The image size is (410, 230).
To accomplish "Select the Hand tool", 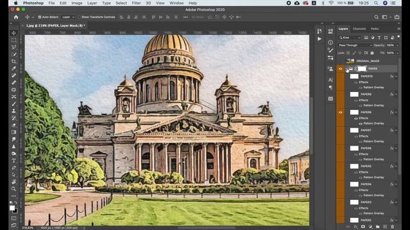I will (x=14, y=181).
